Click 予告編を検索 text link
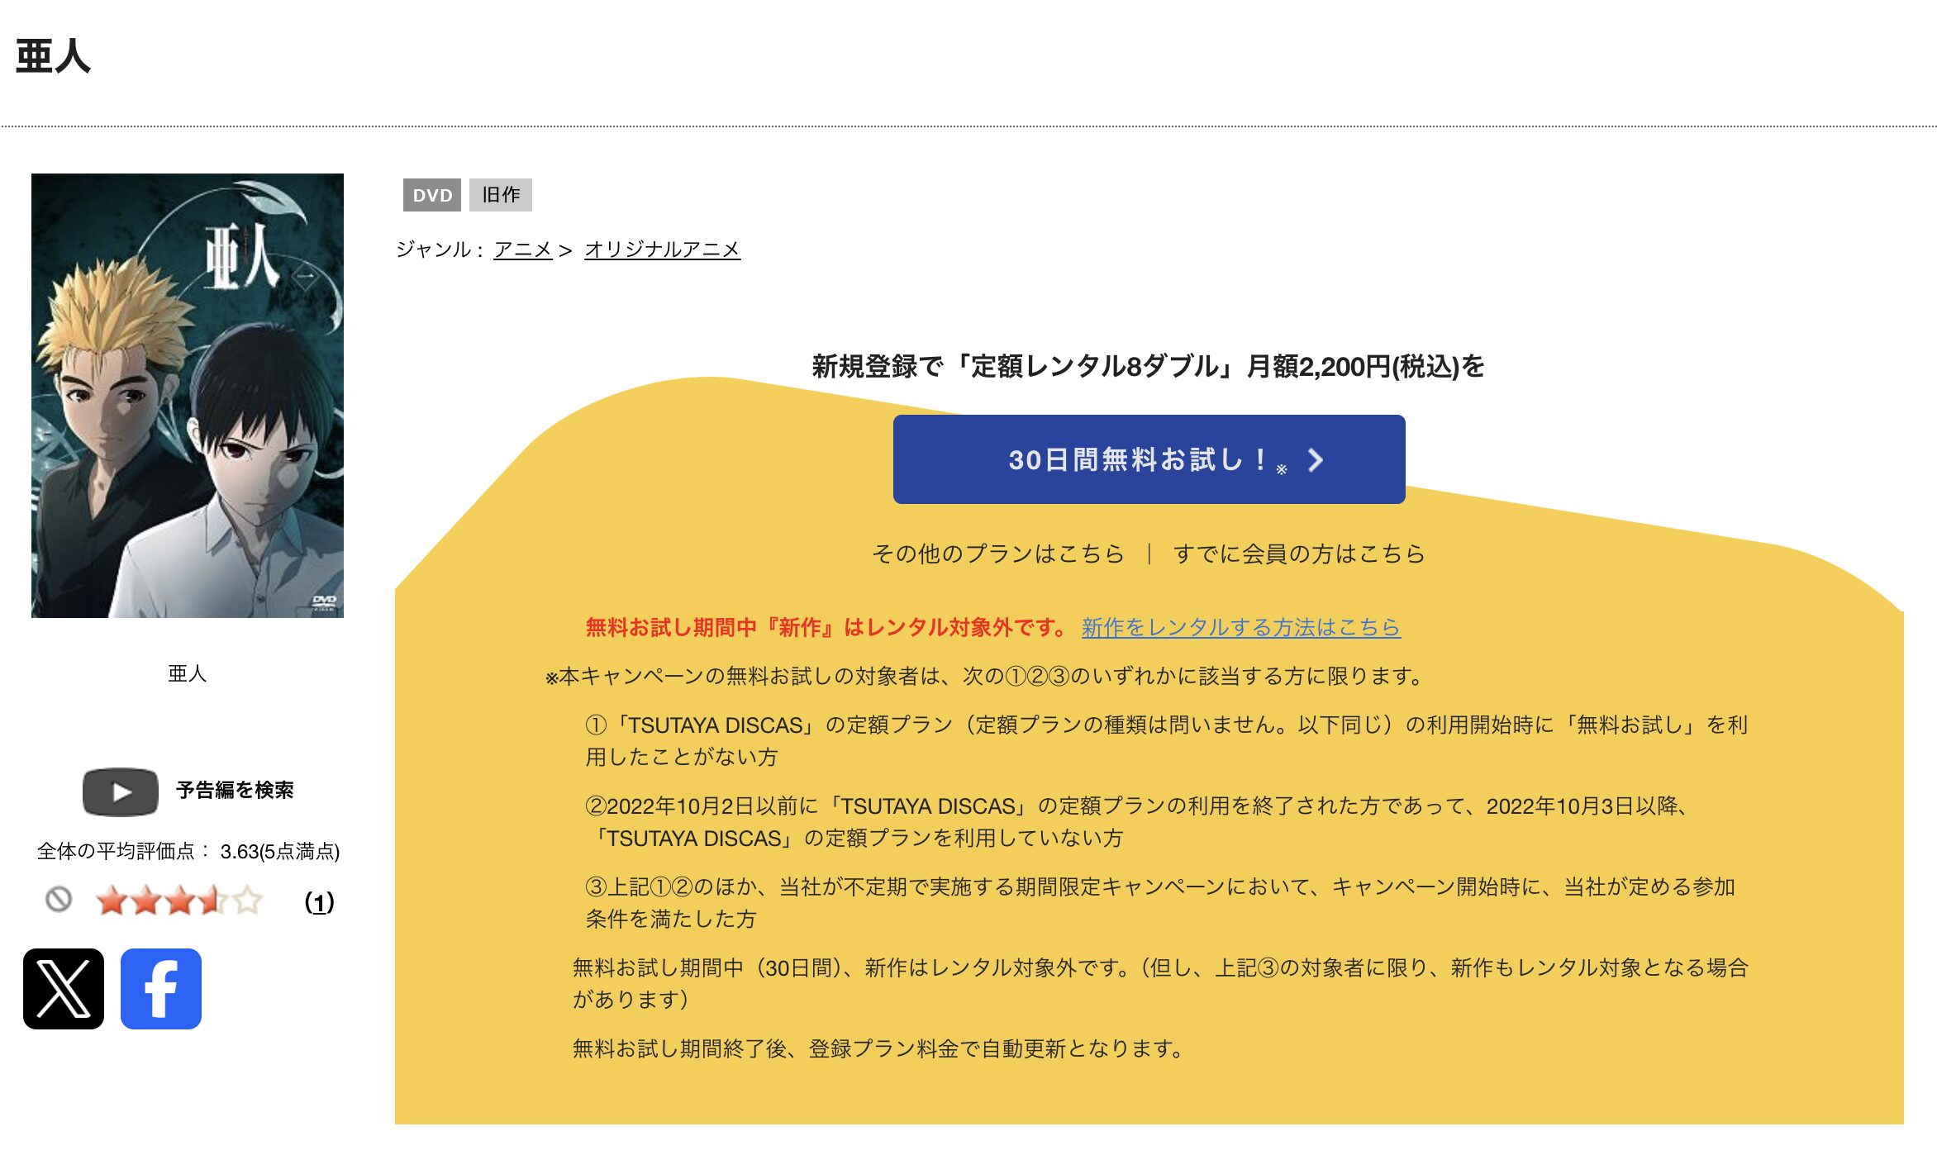1937x1155 pixels. click(x=235, y=791)
